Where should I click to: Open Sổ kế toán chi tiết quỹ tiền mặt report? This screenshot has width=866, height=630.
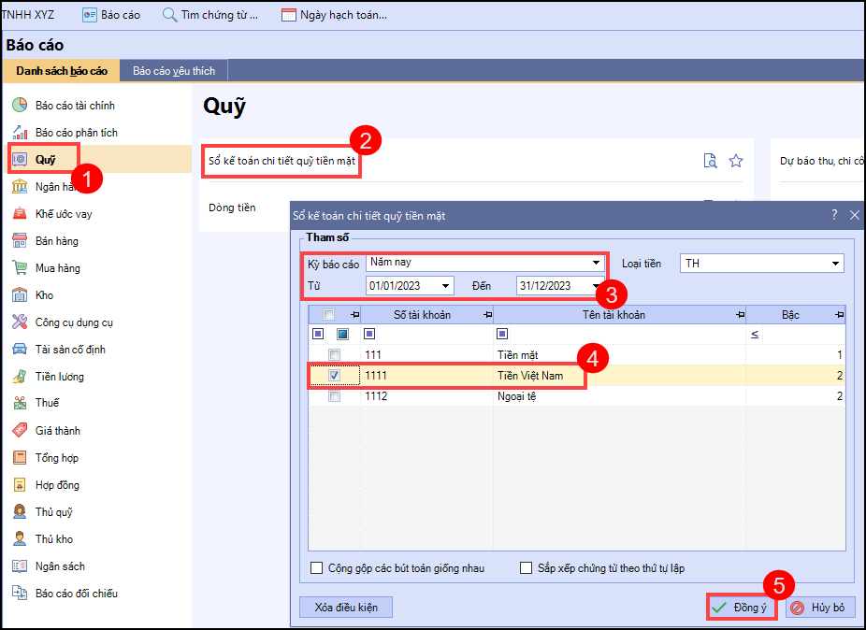(x=281, y=162)
